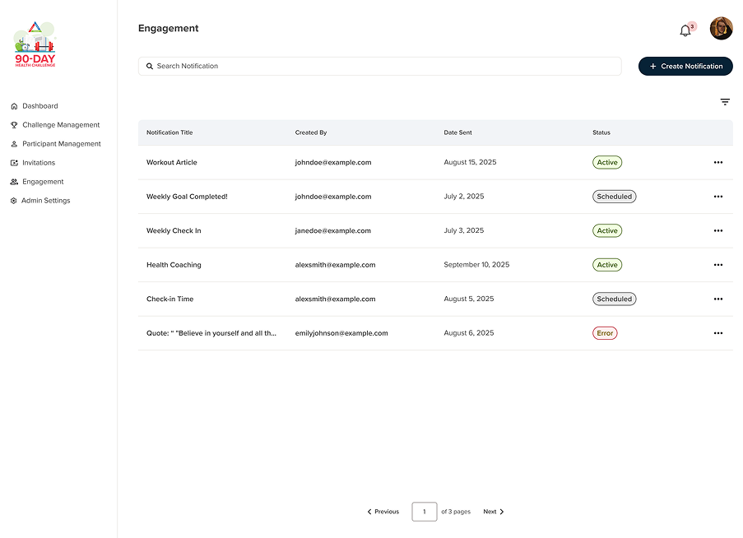This screenshot has width=743, height=538.
Task: Click the Participant Management person icon
Action: [14, 144]
